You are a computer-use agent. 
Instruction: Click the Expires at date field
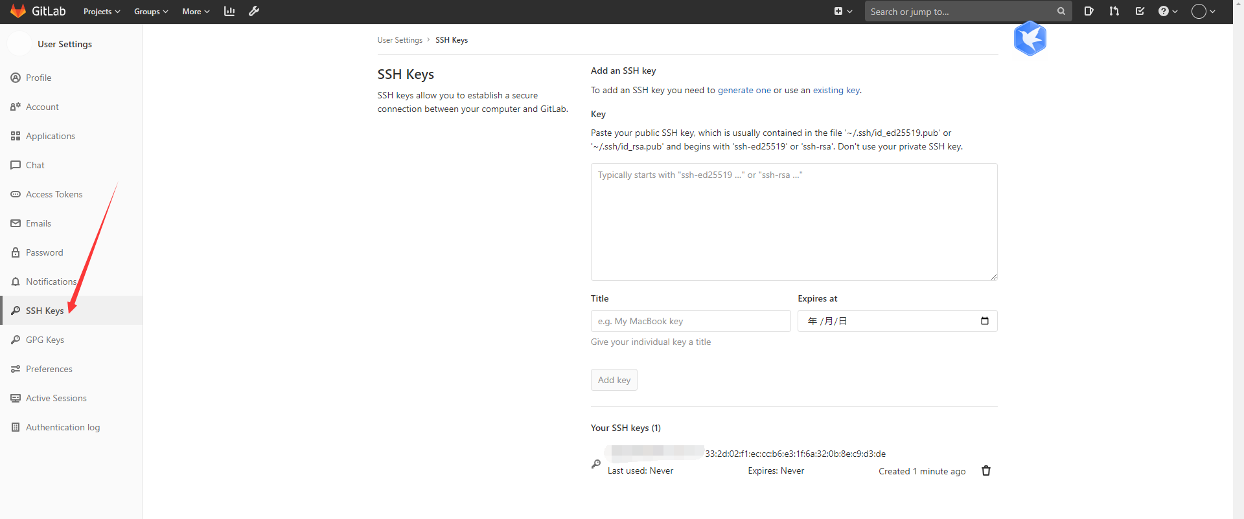click(x=897, y=321)
